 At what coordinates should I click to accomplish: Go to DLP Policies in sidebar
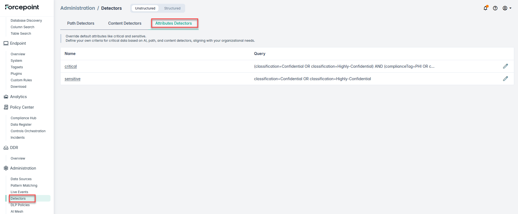[x=20, y=205]
